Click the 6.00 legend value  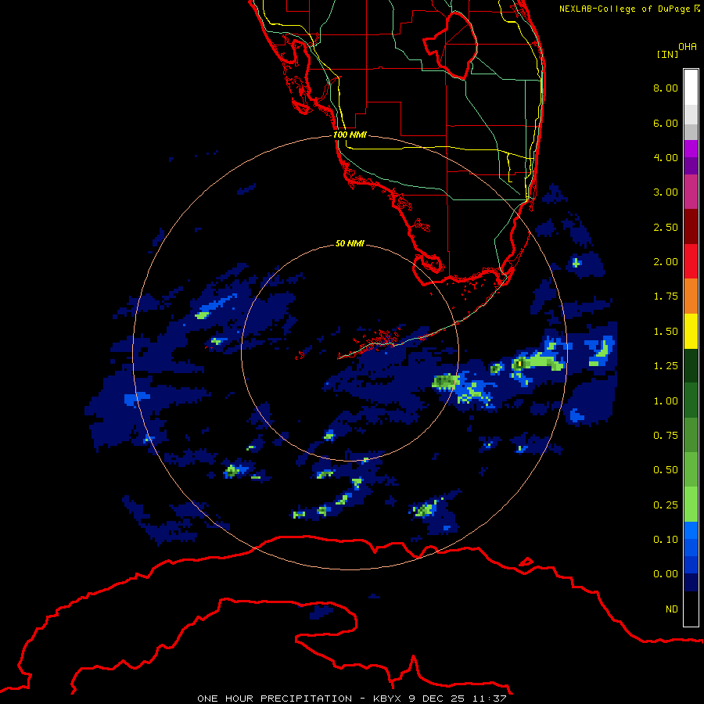pos(666,123)
